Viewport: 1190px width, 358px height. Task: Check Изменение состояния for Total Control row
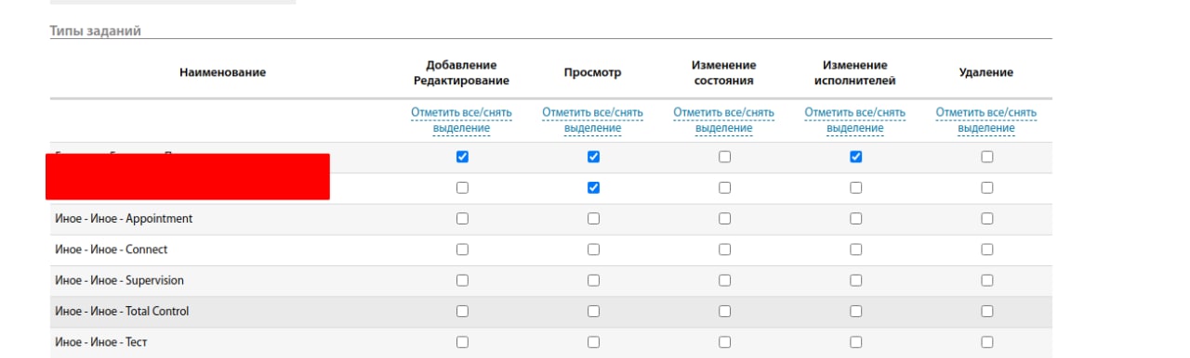click(724, 311)
